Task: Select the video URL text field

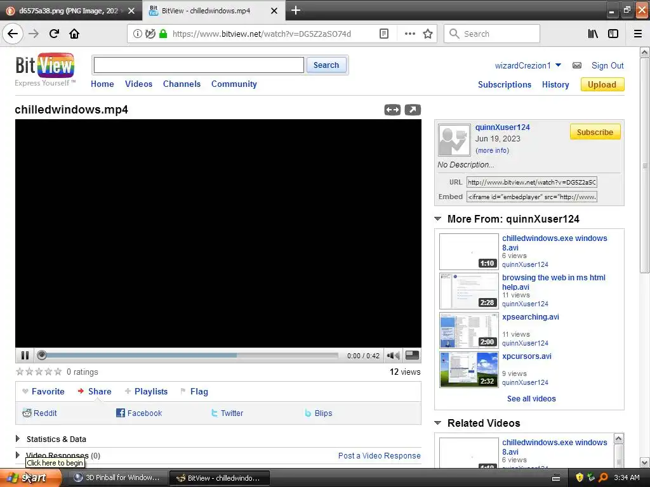Action: click(x=532, y=182)
